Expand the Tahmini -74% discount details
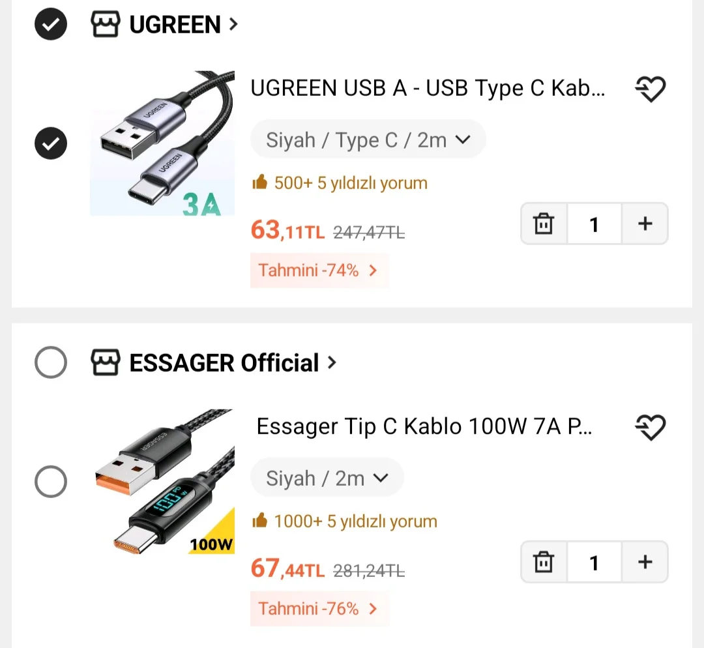This screenshot has height=648, width=704. 319,270
